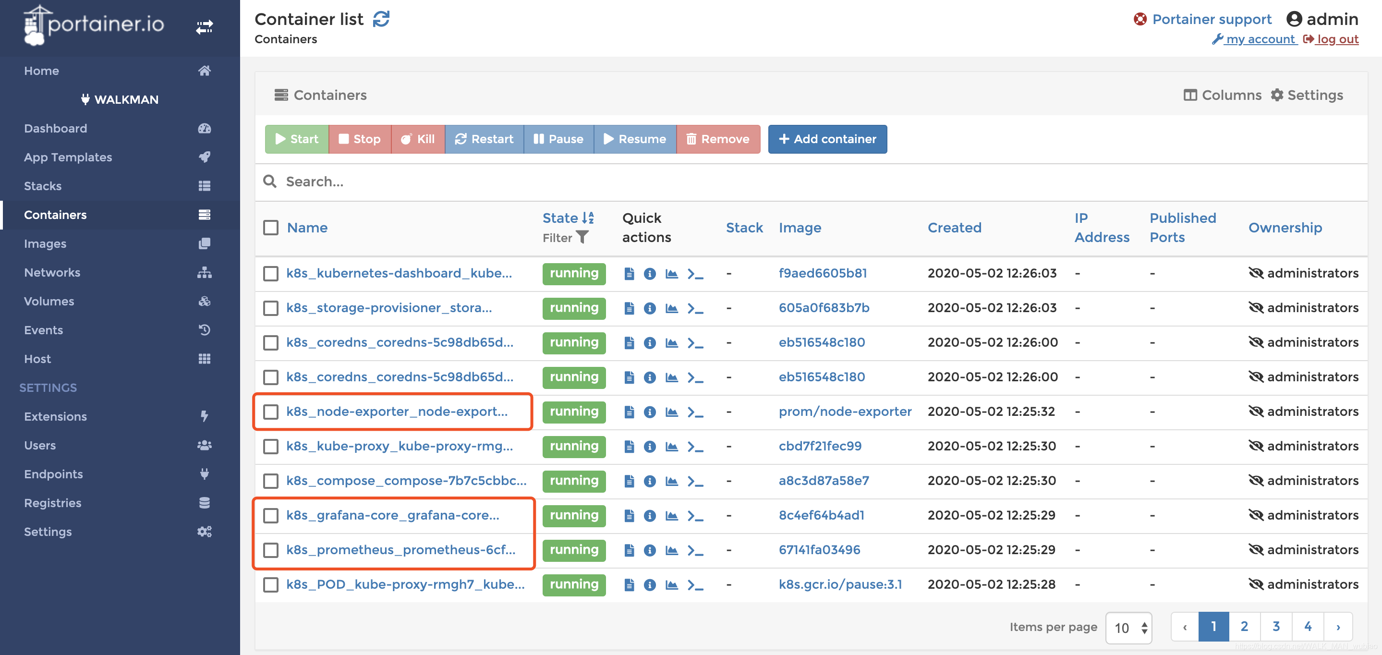This screenshot has width=1382, height=655.
Task: Open Host in the sidebar
Action: [120, 359]
